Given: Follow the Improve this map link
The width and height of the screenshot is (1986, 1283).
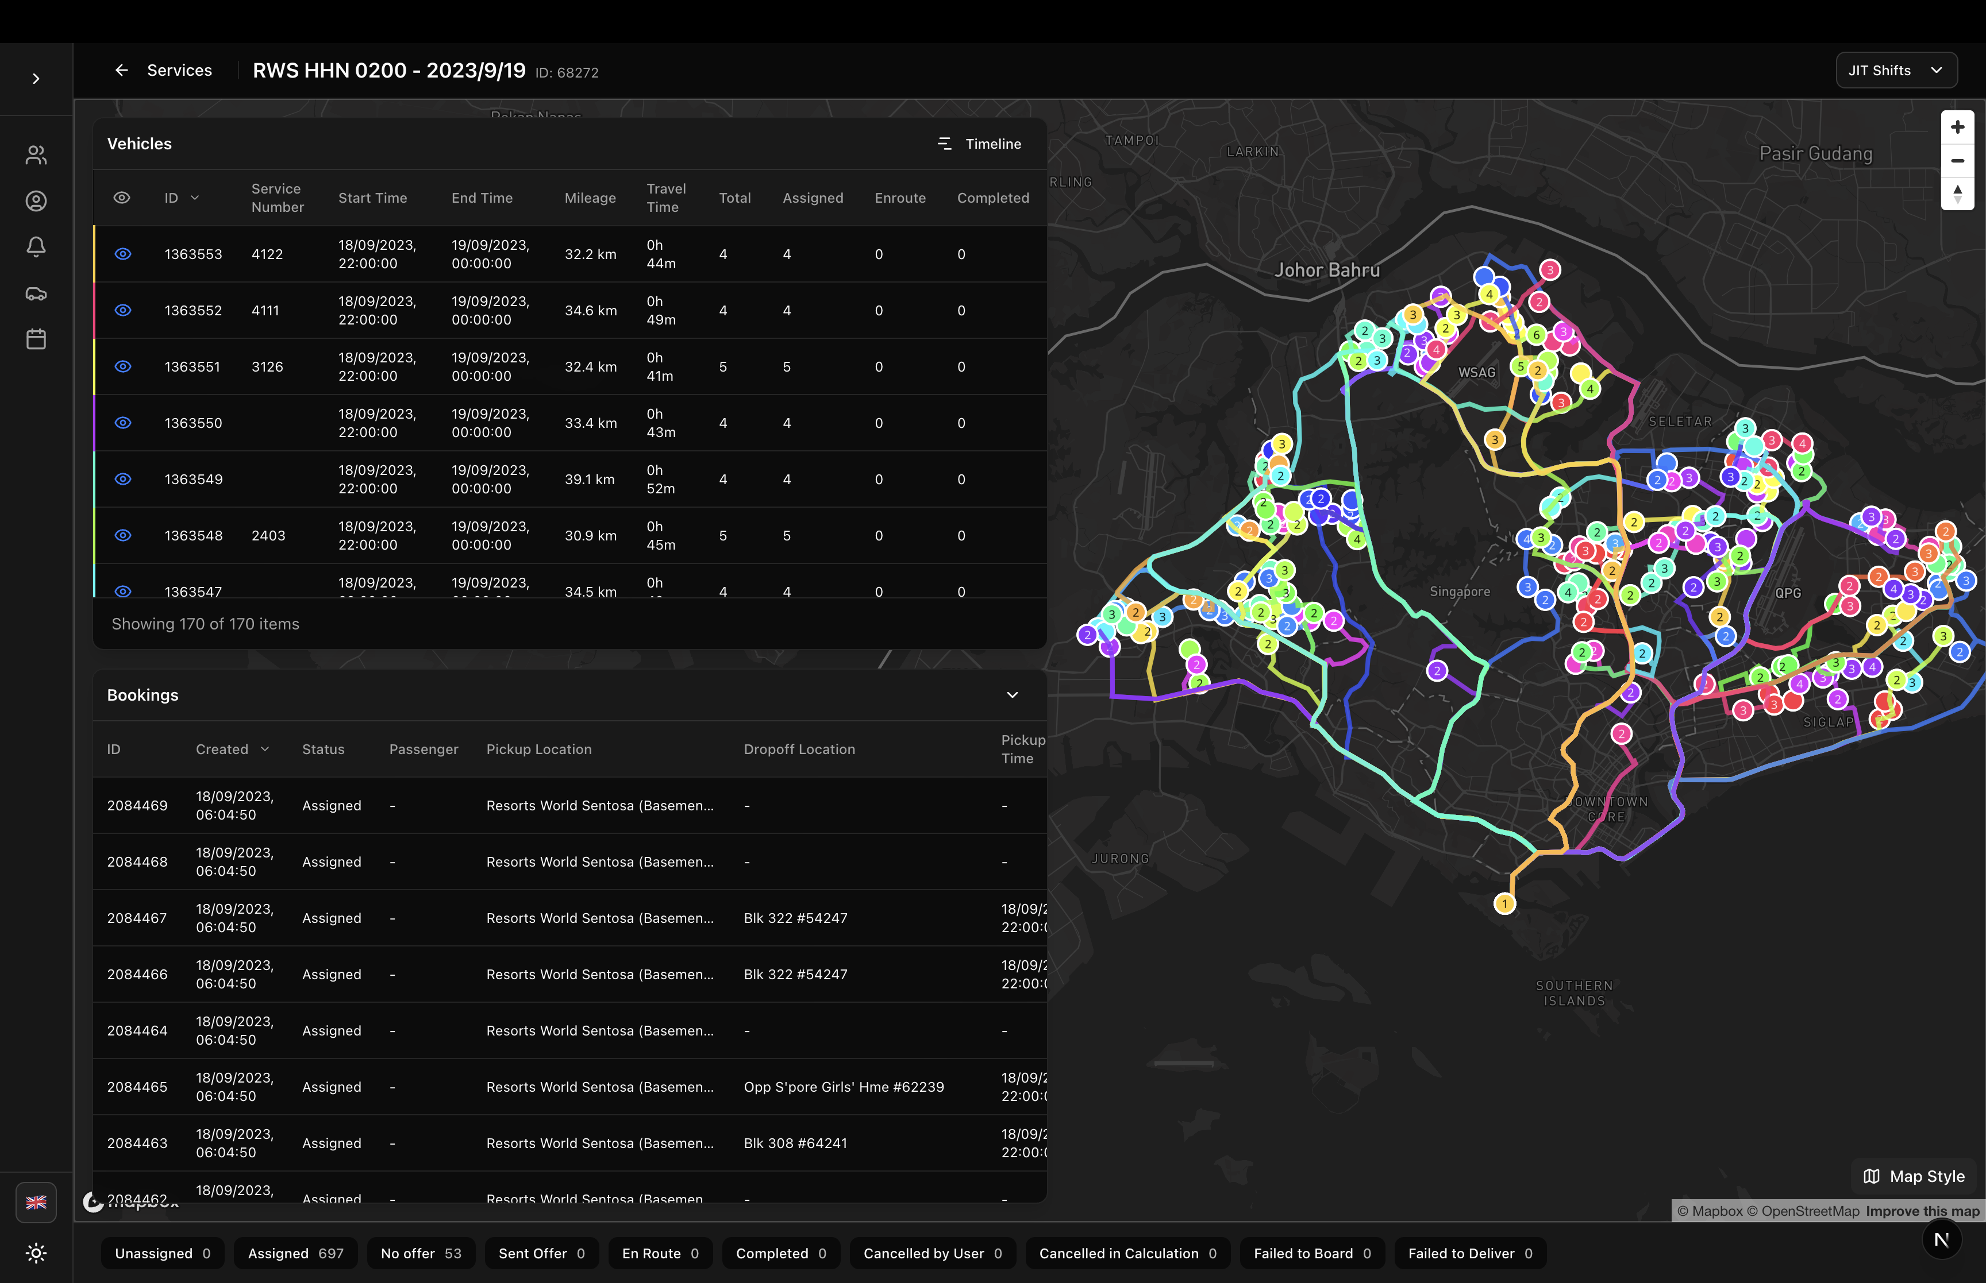Looking at the screenshot, I should coord(1920,1211).
